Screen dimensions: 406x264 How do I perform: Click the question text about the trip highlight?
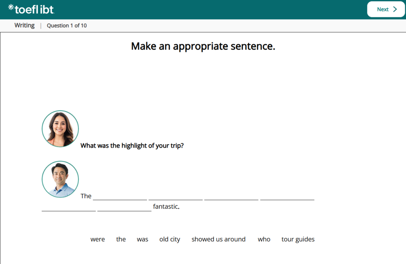click(132, 145)
